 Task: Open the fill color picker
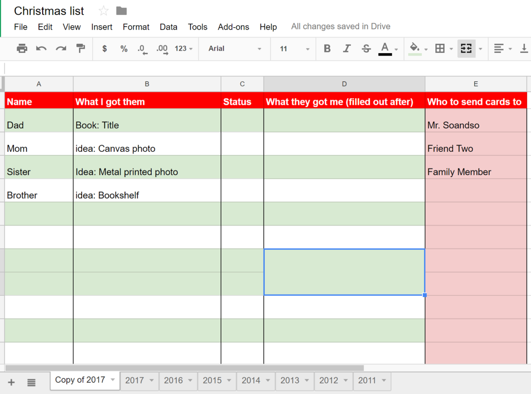414,48
